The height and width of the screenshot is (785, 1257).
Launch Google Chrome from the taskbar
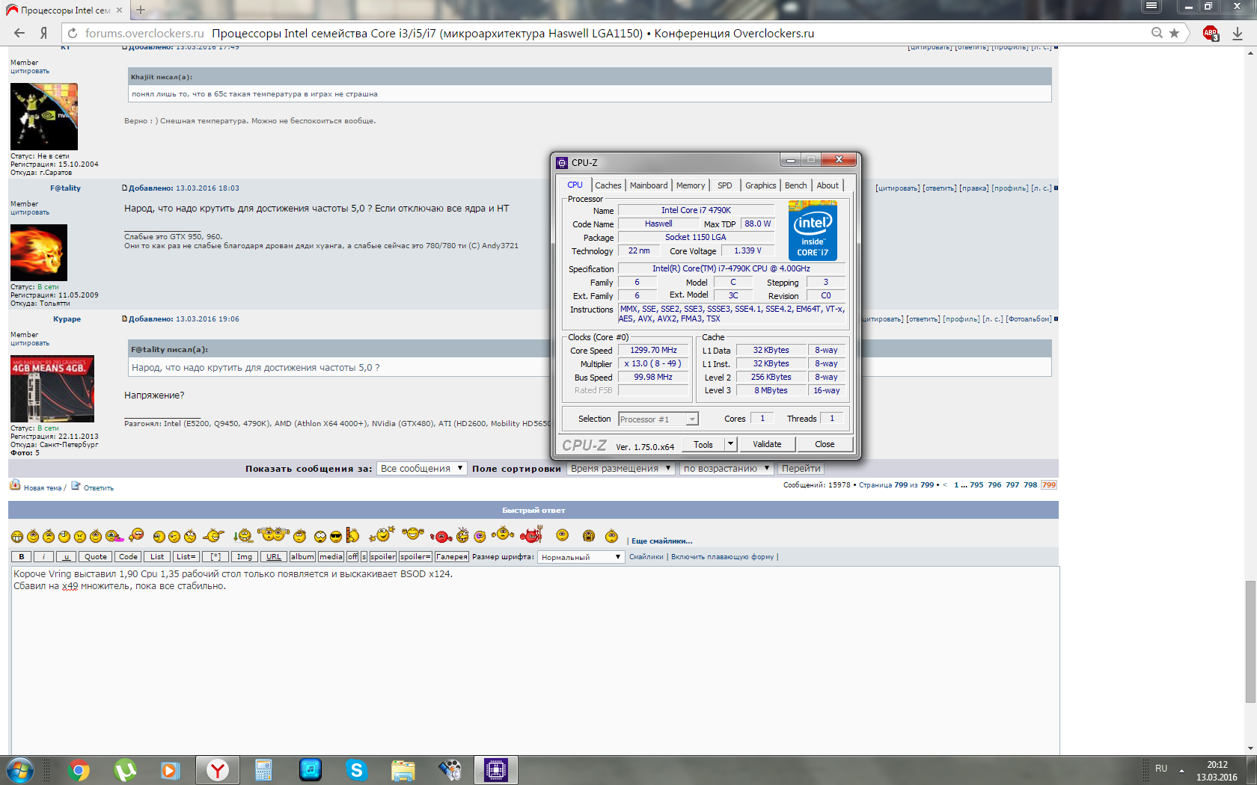(79, 770)
